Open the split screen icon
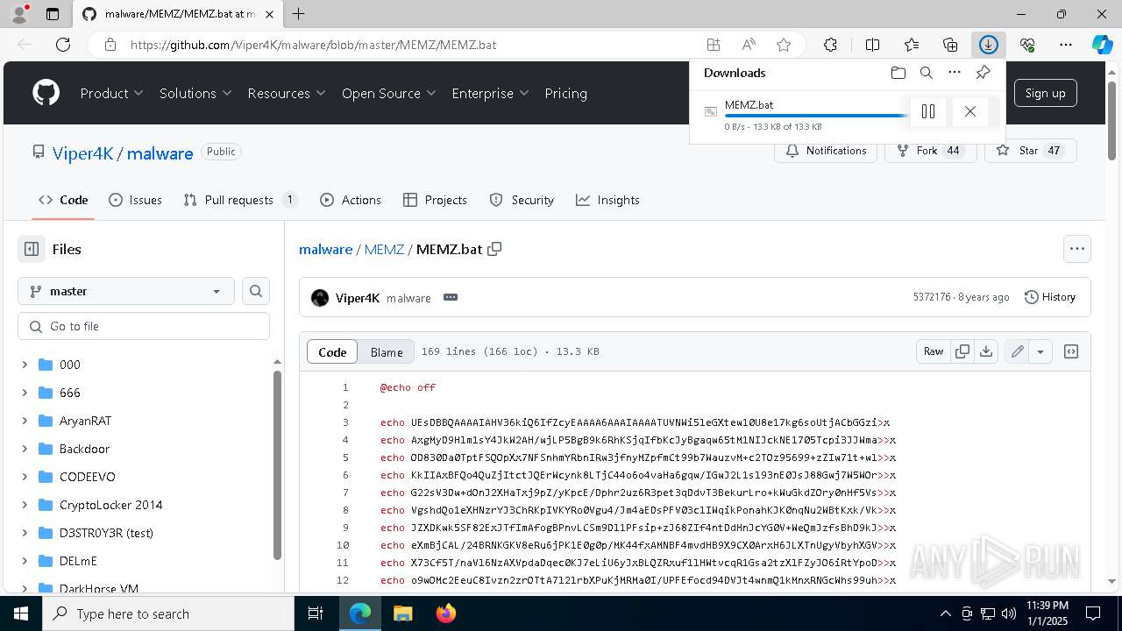This screenshot has height=631, width=1122. pyautogui.click(x=872, y=45)
